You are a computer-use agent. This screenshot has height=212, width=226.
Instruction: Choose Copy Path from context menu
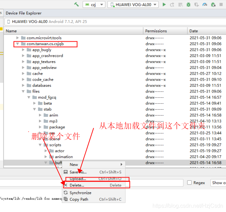pyautogui.click(x=94, y=199)
